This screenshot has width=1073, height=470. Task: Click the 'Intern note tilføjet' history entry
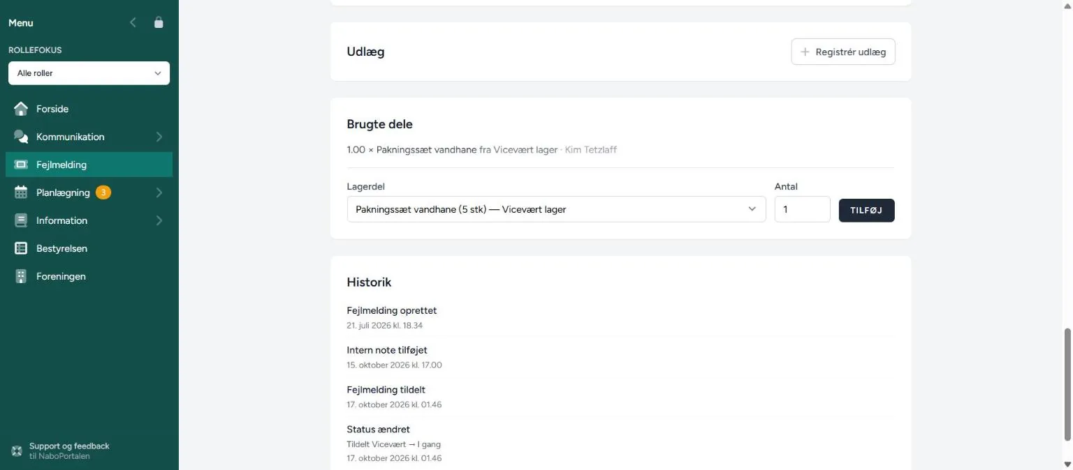tap(387, 350)
